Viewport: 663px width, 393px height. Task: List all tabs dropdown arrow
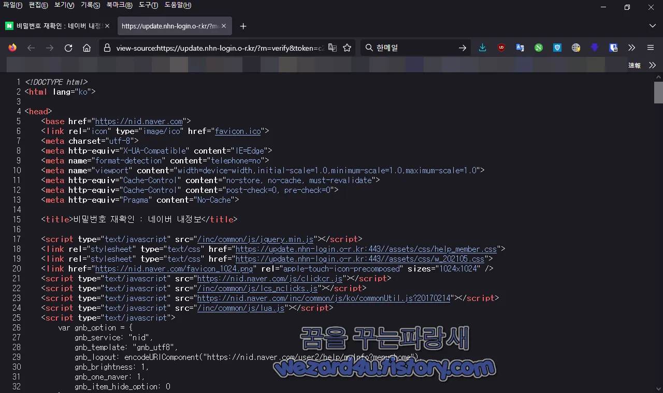pyautogui.click(x=652, y=26)
